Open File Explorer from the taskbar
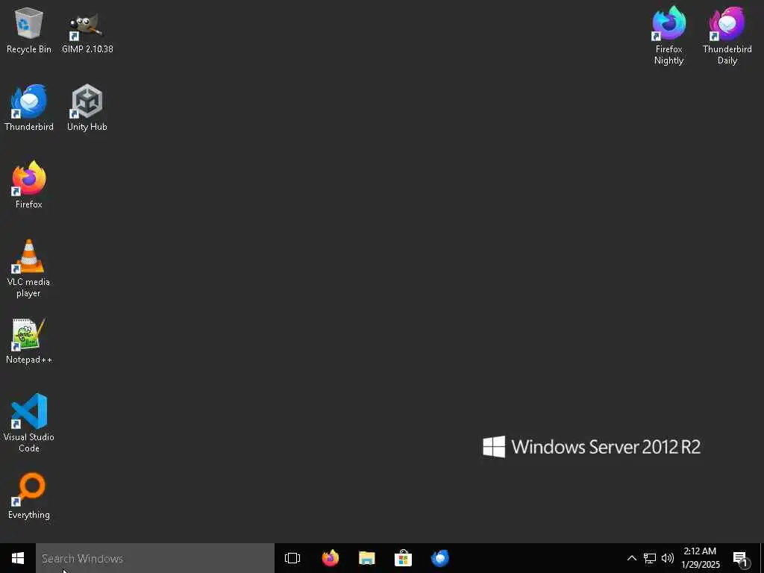 tap(367, 558)
